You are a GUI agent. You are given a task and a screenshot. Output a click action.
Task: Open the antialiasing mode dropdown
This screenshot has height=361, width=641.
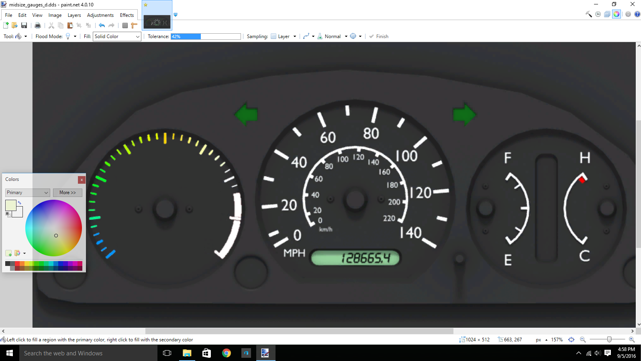tap(309, 37)
